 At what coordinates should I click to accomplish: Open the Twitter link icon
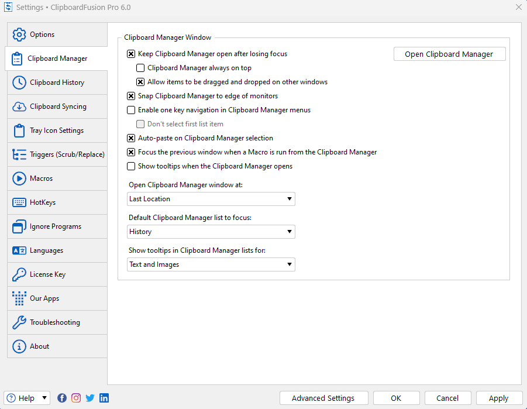pos(90,398)
